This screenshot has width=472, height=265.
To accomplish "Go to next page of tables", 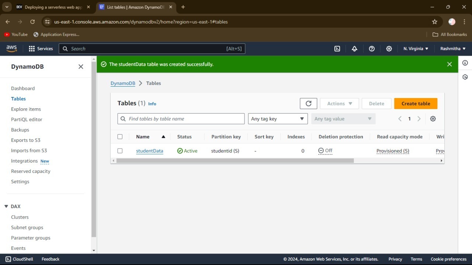I will [x=419, y=119].
